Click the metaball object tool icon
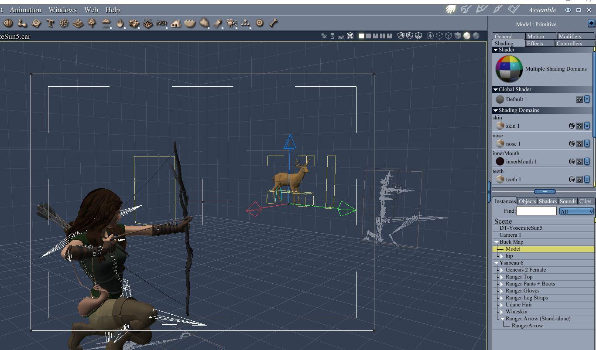This screenshot has width=596, height=350. [x=22, y=23]
